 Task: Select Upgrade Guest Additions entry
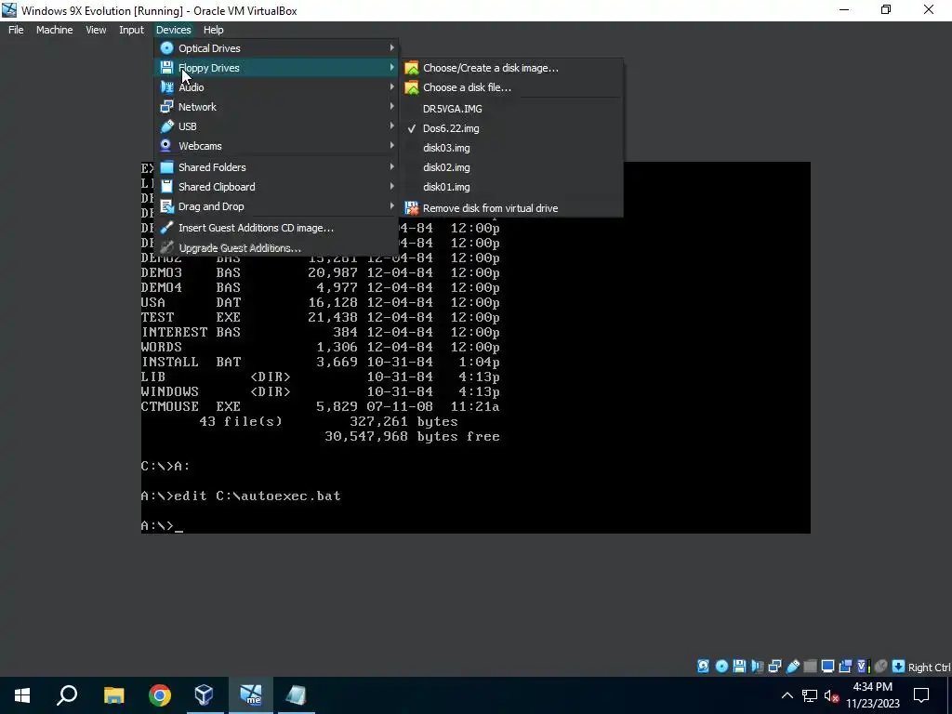click(276, 247)
